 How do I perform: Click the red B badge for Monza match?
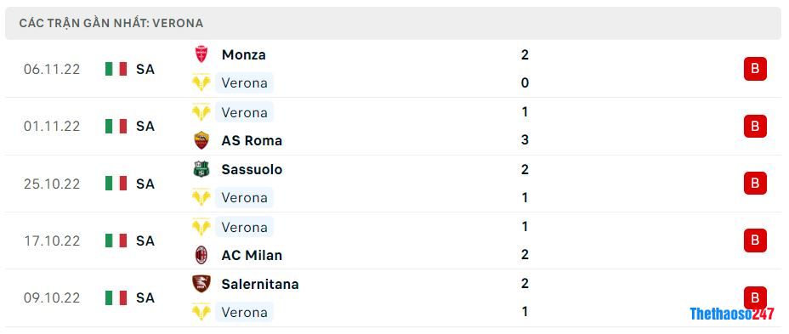tap(755, 69)
